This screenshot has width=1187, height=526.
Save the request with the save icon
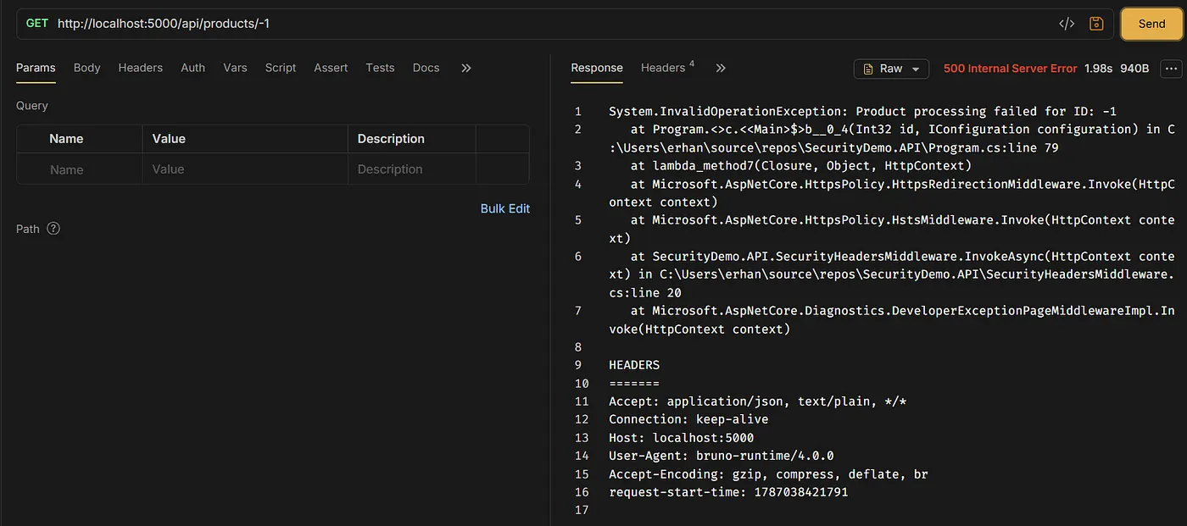[1096, 24]
